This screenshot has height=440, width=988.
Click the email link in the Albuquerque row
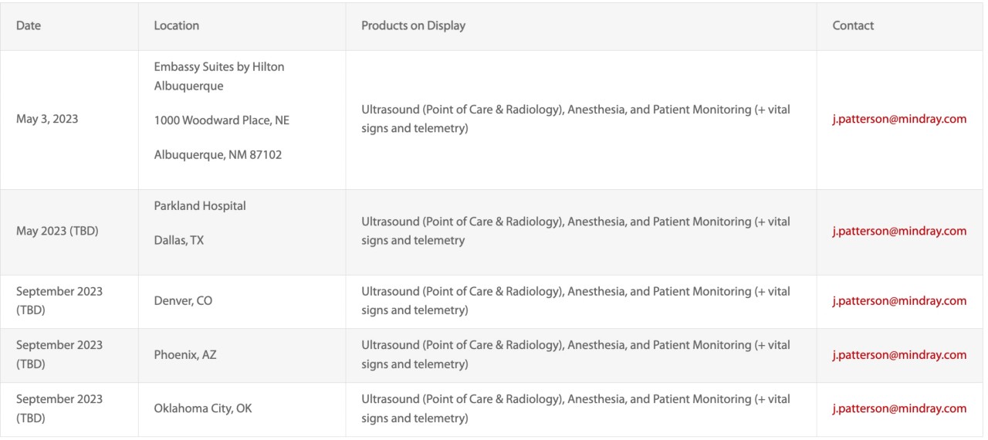[899, 120]
